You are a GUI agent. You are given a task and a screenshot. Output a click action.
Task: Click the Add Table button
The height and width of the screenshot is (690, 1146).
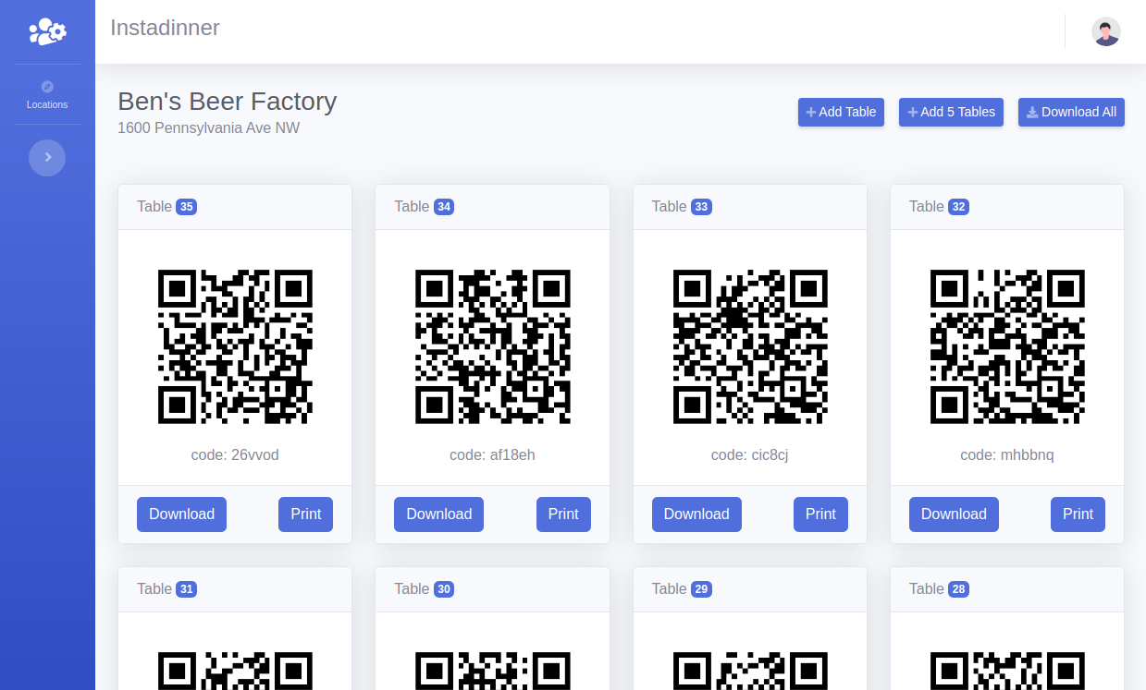click(841, 112)
